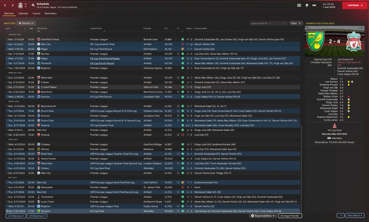Click the lost-result indicator on Newcastle row
The width and height of the screenshot is (369, 222).
tap(182, 187)
